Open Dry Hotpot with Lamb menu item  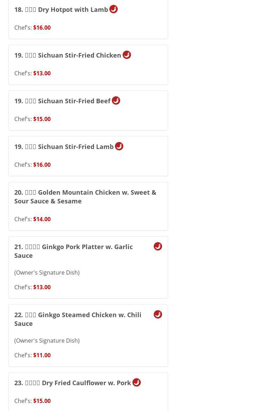click(61, 9)
